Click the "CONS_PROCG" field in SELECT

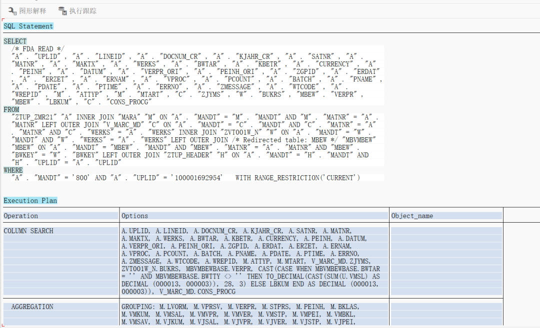tap(129, 102)
